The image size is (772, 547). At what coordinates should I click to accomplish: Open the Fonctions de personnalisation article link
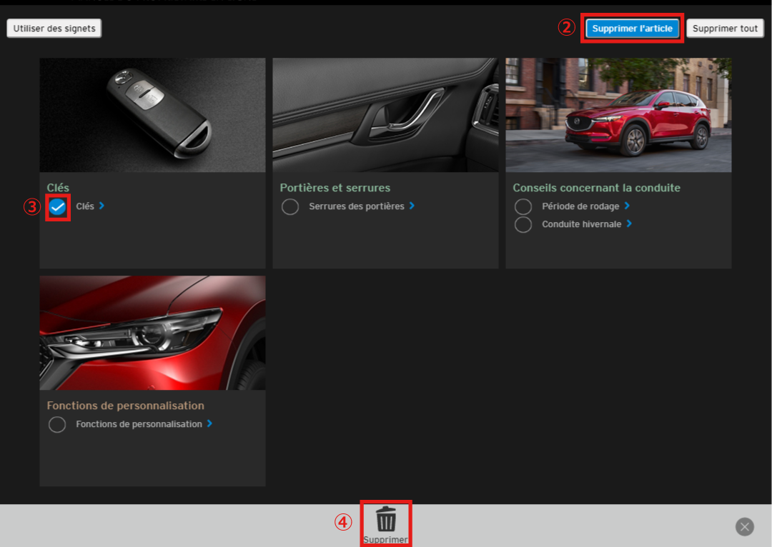(x=139, y=424)
